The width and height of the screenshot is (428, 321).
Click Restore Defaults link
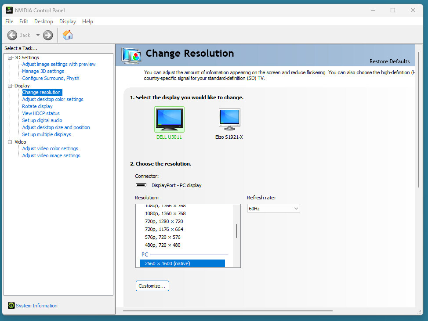[x=389, y=61]
